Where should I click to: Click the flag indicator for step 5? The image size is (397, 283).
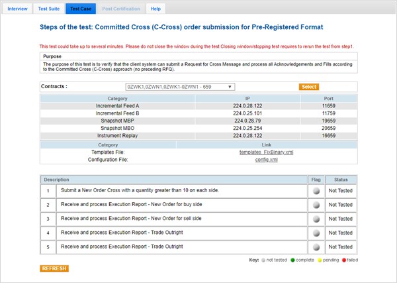pyautogui.click(x=316, y=247)
